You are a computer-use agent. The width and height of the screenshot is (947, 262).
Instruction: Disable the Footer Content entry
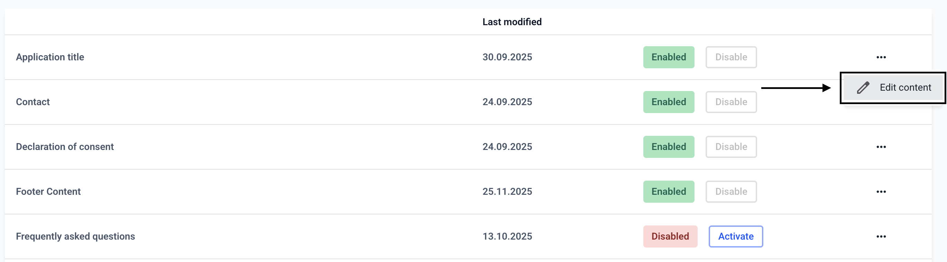coord(731,192)
